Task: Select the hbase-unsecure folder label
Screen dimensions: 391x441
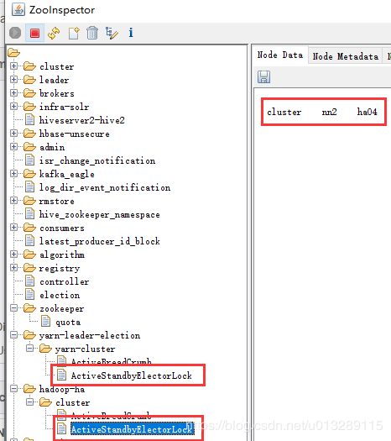Action: [x=75, y=134]
